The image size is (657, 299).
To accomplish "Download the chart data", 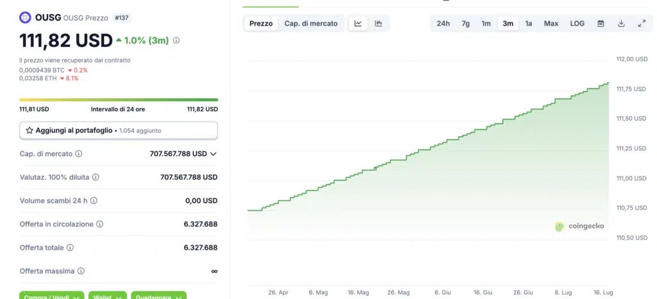I will [x=621, y=24].
